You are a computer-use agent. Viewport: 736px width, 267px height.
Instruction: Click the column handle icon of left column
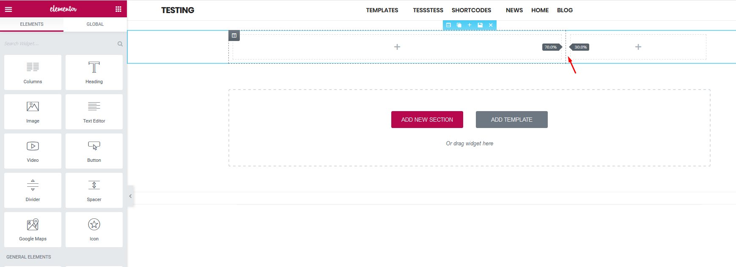tap(234, 35)
